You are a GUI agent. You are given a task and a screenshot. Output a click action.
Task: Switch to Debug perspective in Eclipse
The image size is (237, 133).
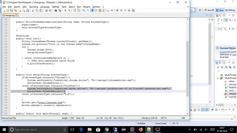pyautogui.click(x=230, y=10)
